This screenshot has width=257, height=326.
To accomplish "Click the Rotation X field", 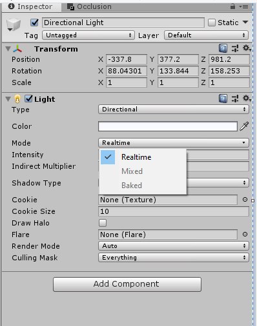I will click(127, 71).
